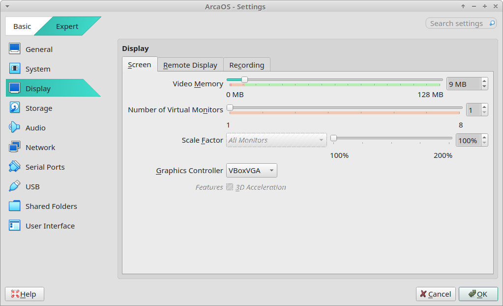Open the All Monitors scale dropdown
Viewport: 503px width, 306px height.
tap(276, 140)
